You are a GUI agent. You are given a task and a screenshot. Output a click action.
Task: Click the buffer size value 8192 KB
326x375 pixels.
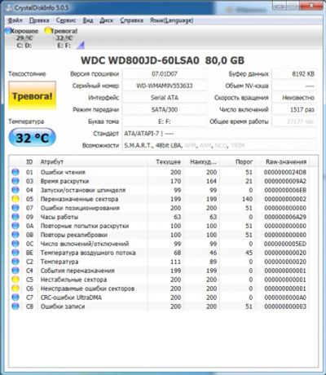click(x=294, y=73)
